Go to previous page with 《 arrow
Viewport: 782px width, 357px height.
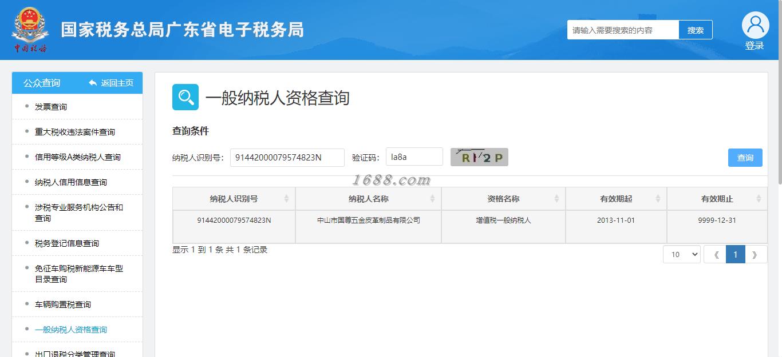(x=715, y=255)
